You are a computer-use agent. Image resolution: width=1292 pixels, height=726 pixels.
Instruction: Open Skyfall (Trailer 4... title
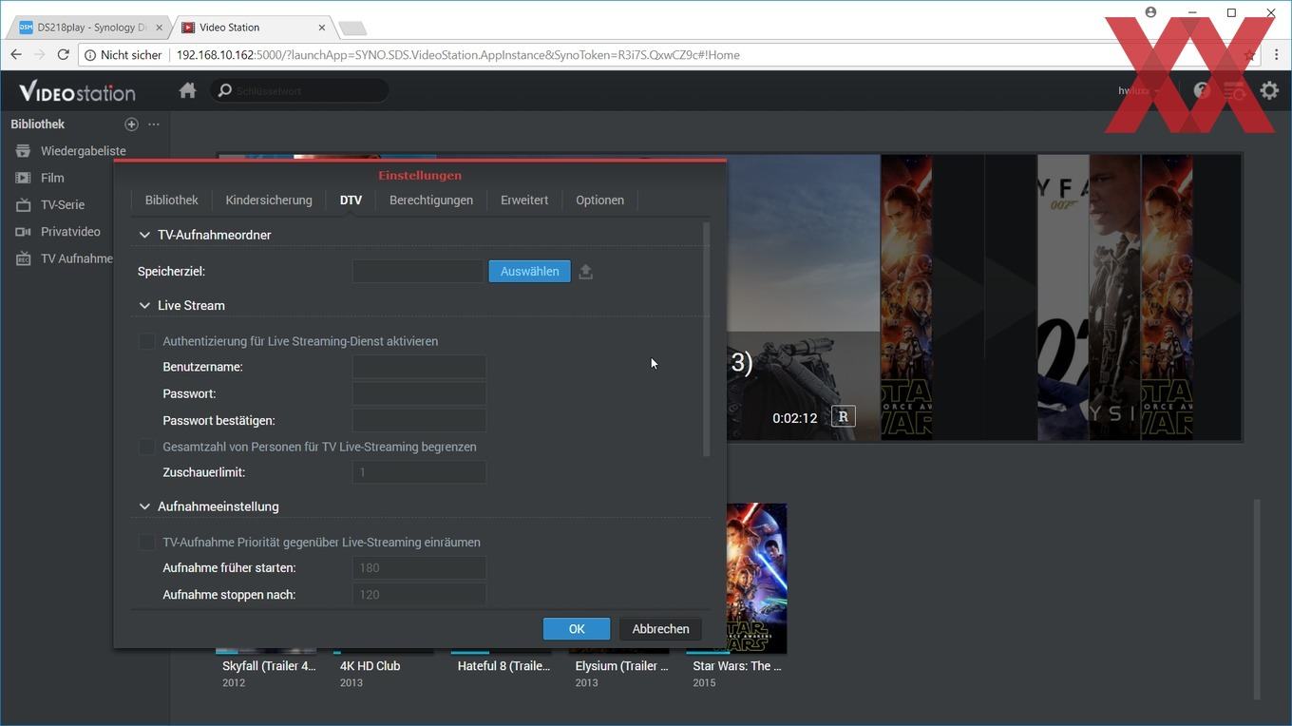pos(269,666)
